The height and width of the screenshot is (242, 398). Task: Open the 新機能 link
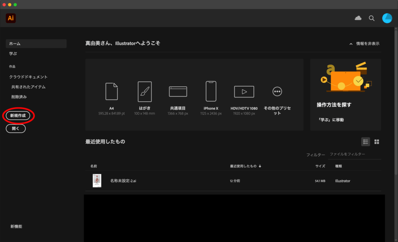16,226
